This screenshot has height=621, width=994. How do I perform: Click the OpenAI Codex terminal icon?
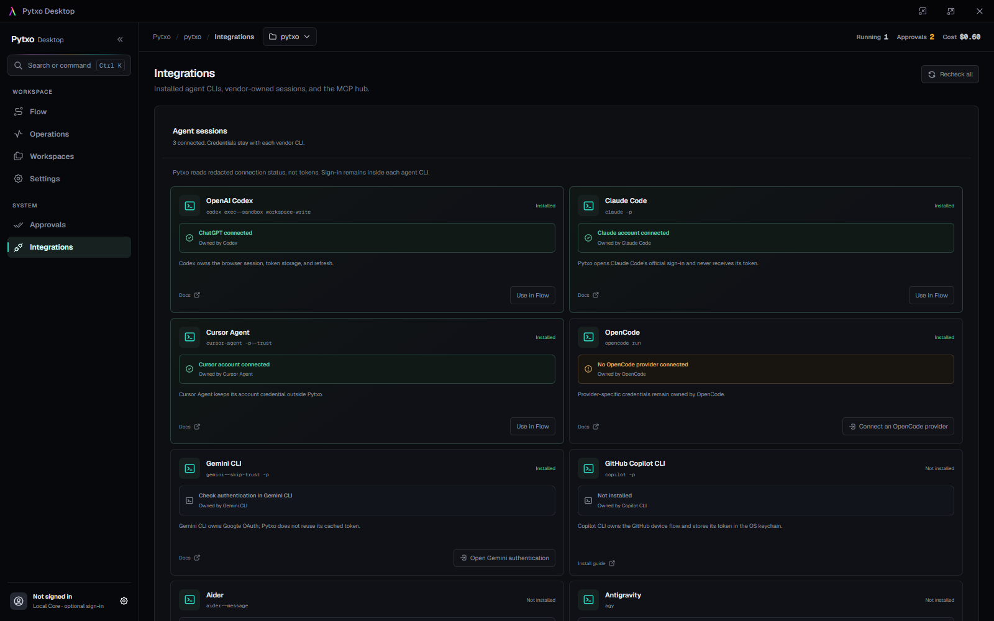[x=189, y=206]
